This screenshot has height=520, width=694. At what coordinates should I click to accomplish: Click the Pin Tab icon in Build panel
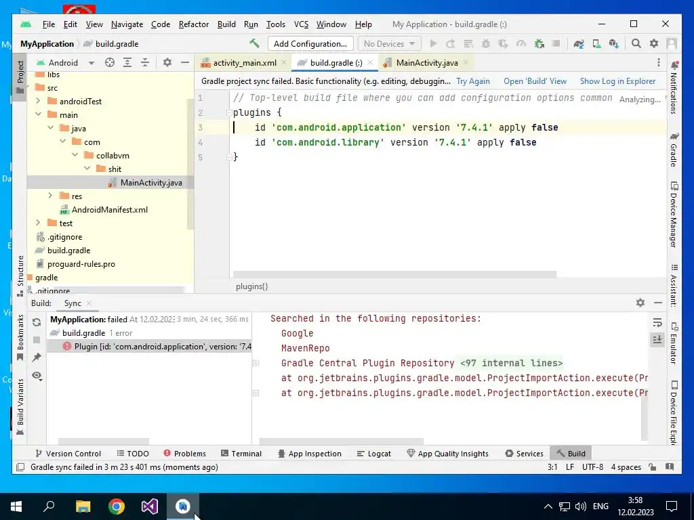[x=37, y=357]
